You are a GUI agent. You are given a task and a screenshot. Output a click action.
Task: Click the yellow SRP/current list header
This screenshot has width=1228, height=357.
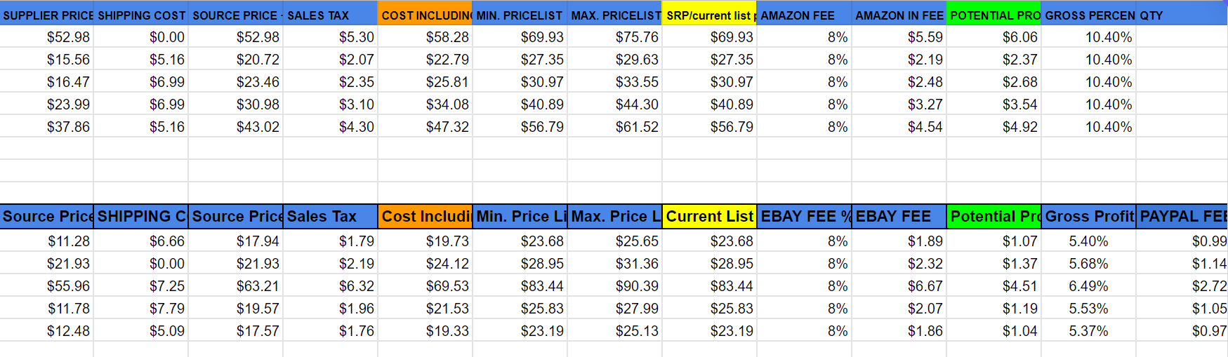709,15
